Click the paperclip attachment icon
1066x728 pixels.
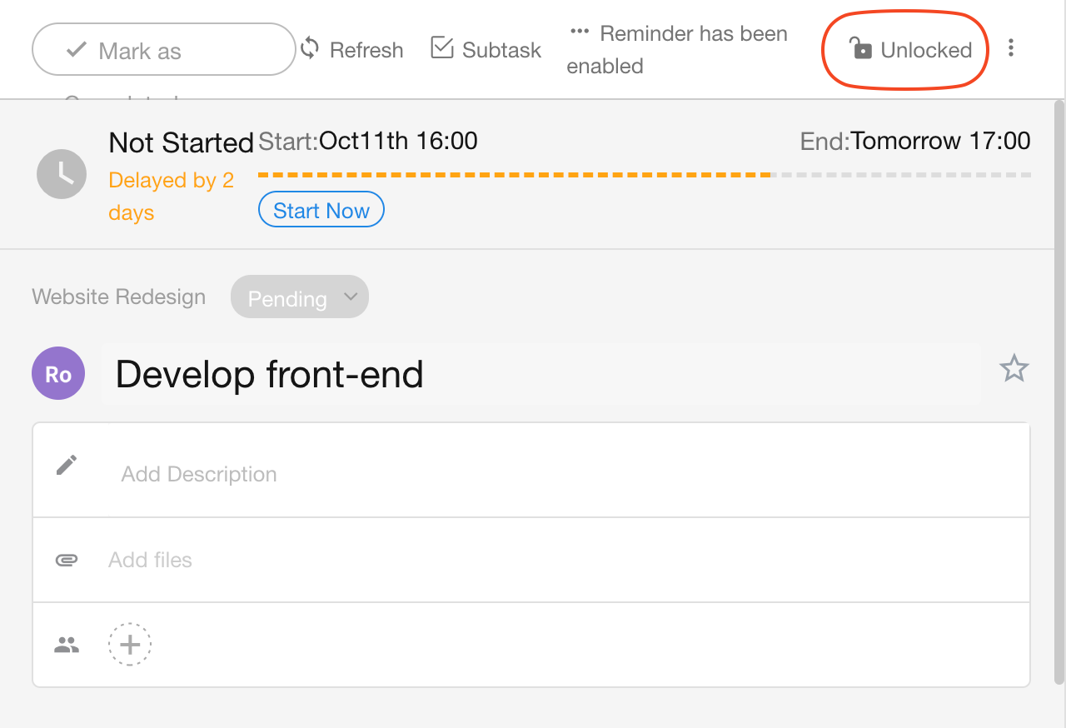(67, 560)
